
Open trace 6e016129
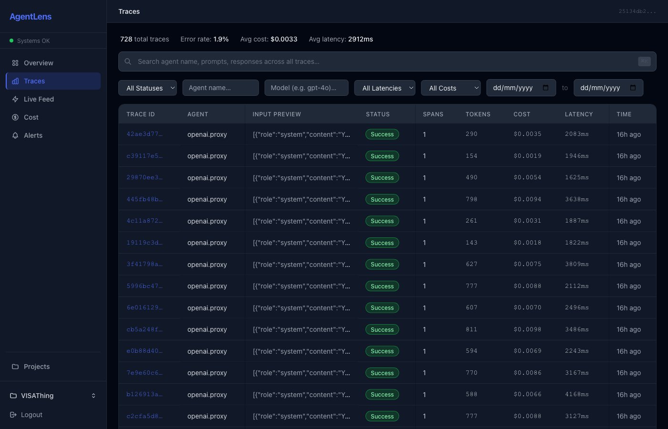coord(144,307)
